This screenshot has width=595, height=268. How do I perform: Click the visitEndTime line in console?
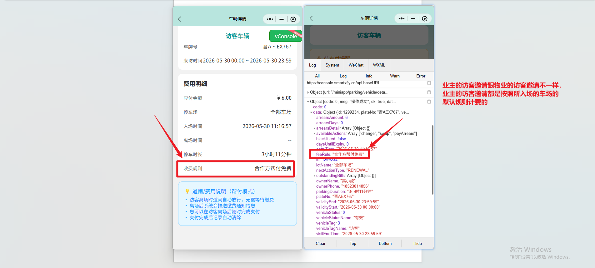click(x=349, y=234)
